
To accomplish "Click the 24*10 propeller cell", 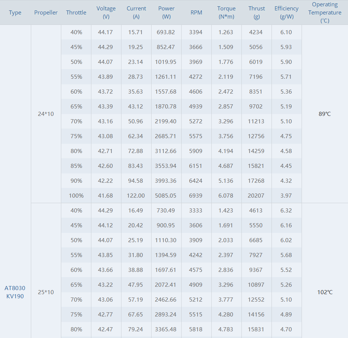I will click(46, 114).
